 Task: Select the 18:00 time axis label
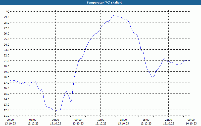(146, 120)
